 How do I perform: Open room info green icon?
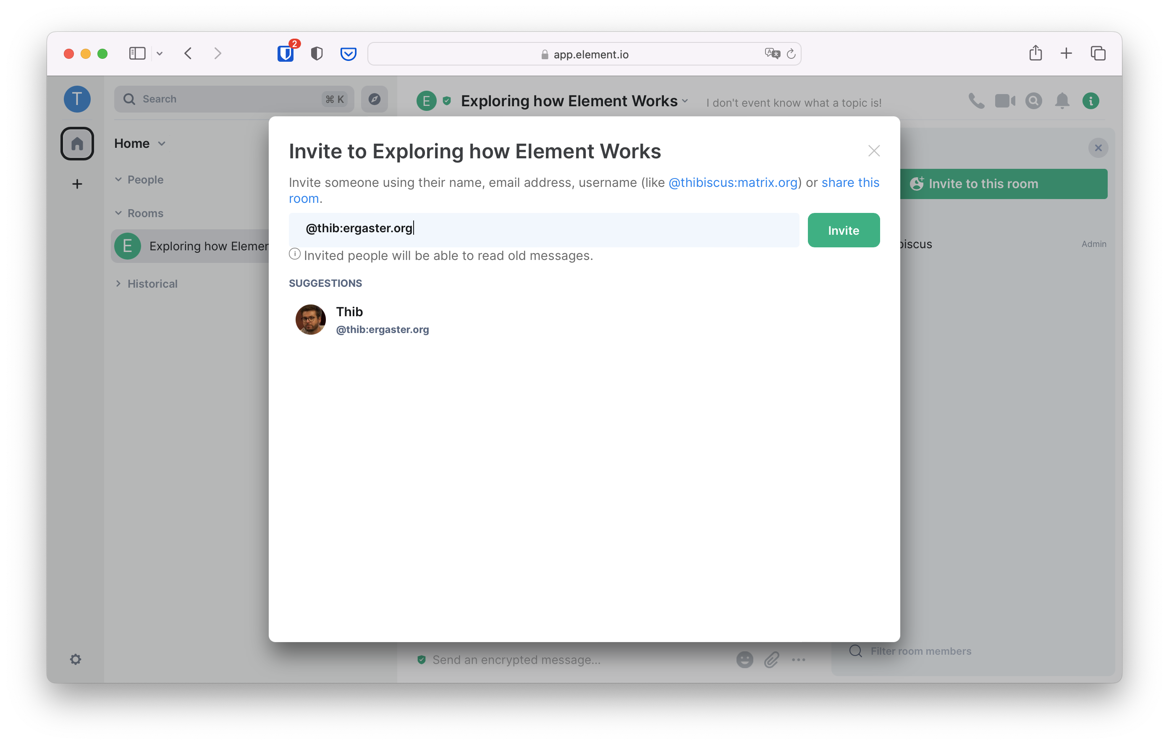click(x=1090, y=101)
